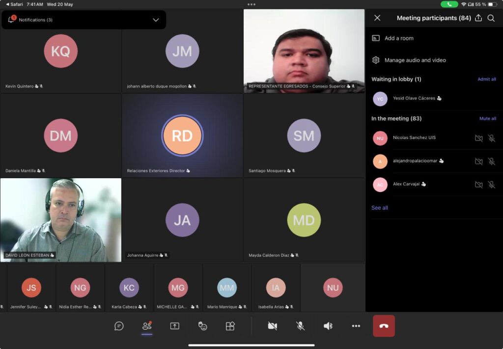503x349 pixels.
Task: Click Add a room label
Action: (399, 38)
